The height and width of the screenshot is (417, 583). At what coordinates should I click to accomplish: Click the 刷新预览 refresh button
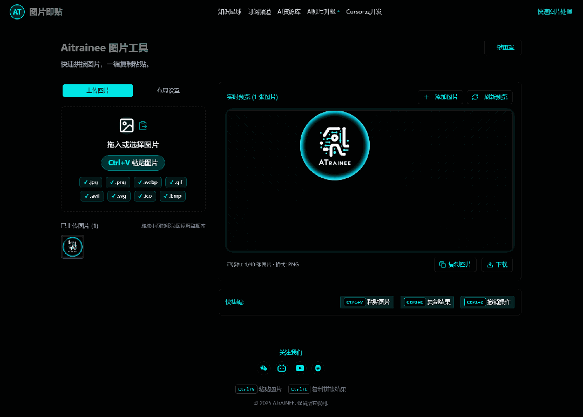tap(490, 97)
